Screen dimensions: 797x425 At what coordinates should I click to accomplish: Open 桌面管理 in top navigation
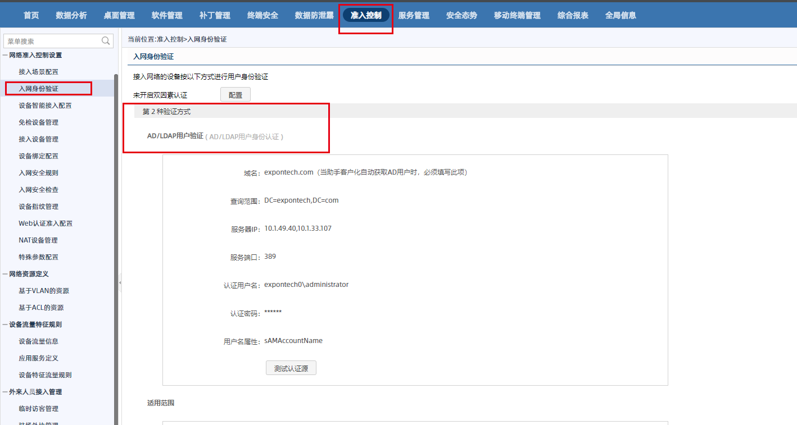click(x=119, y=15)
